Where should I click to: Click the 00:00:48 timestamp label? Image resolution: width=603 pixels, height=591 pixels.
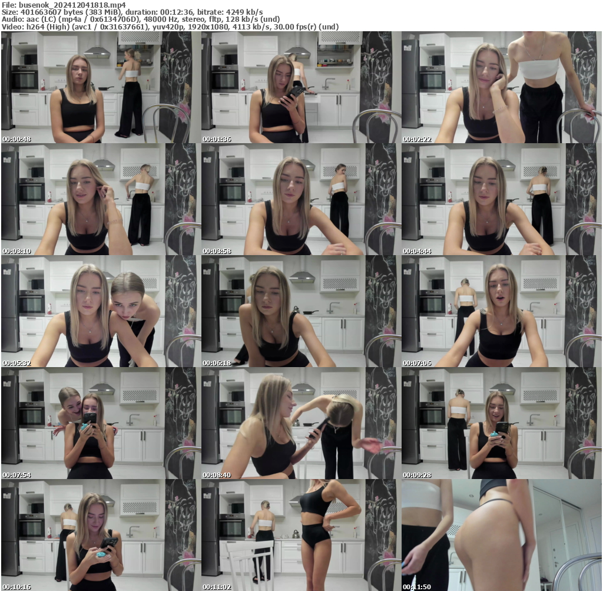click(x=16, y=140)
